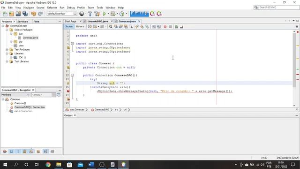Screen dimensions: 300x169
Task: Click the error icon on line 16 gutter
Action: (x=68, y=91)
